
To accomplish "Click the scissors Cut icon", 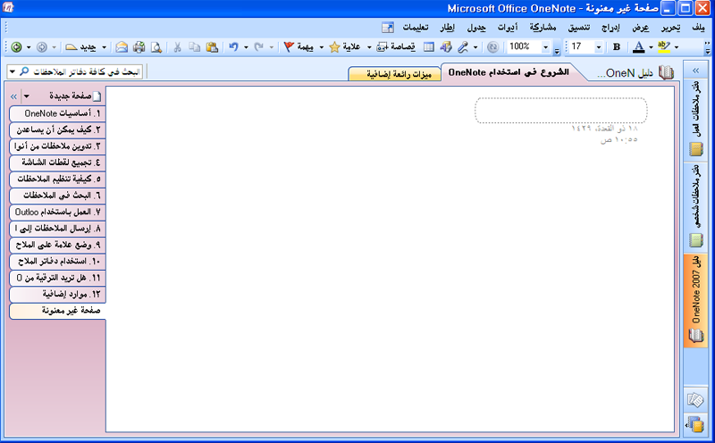I will tap(177, 47).
